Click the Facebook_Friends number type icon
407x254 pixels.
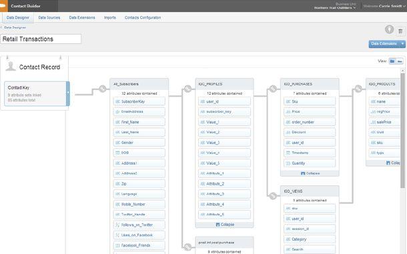[117, 245]
